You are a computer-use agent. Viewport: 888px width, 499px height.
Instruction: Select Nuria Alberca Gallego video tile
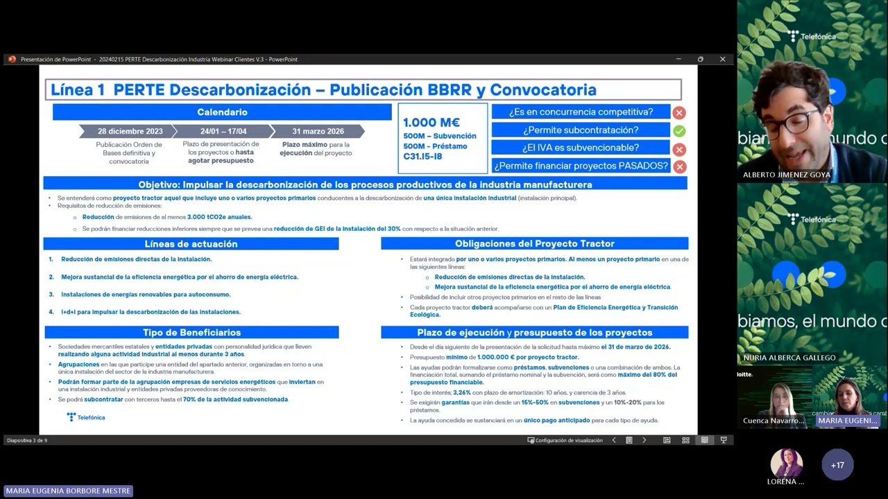(x=812, y=274)
